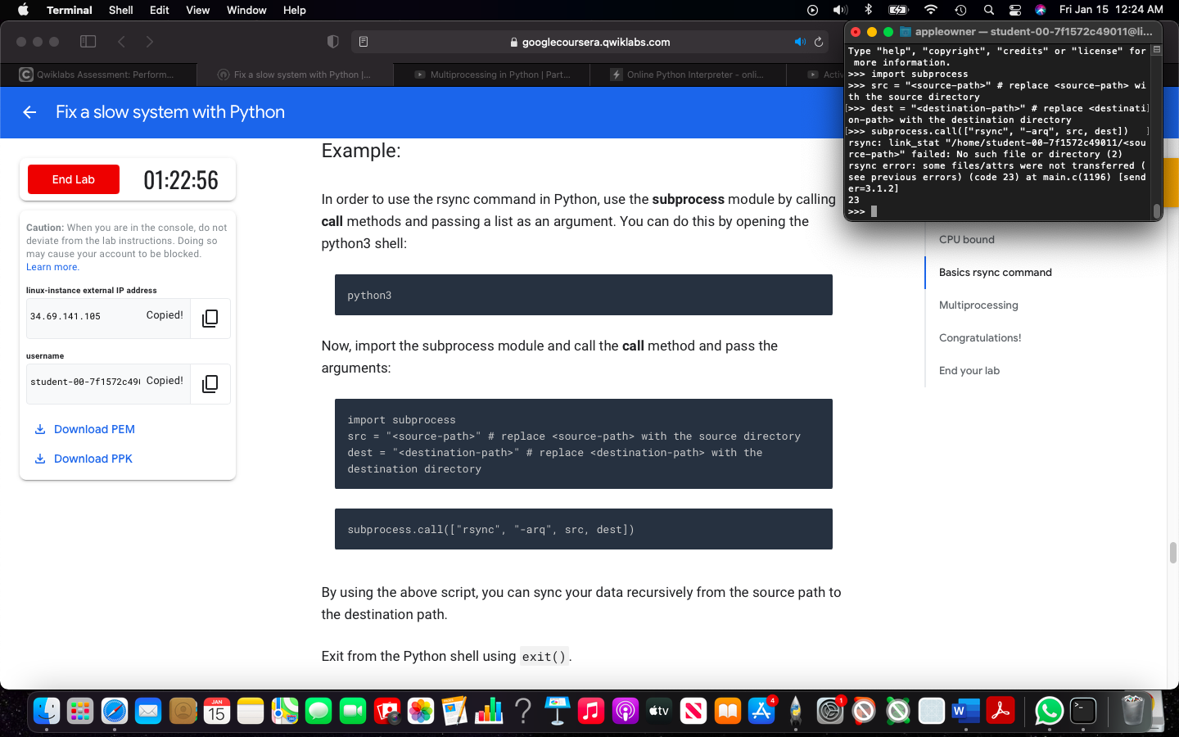Open Keynote from the dock
Viewport: 1179px width, 737px height.
557,711
